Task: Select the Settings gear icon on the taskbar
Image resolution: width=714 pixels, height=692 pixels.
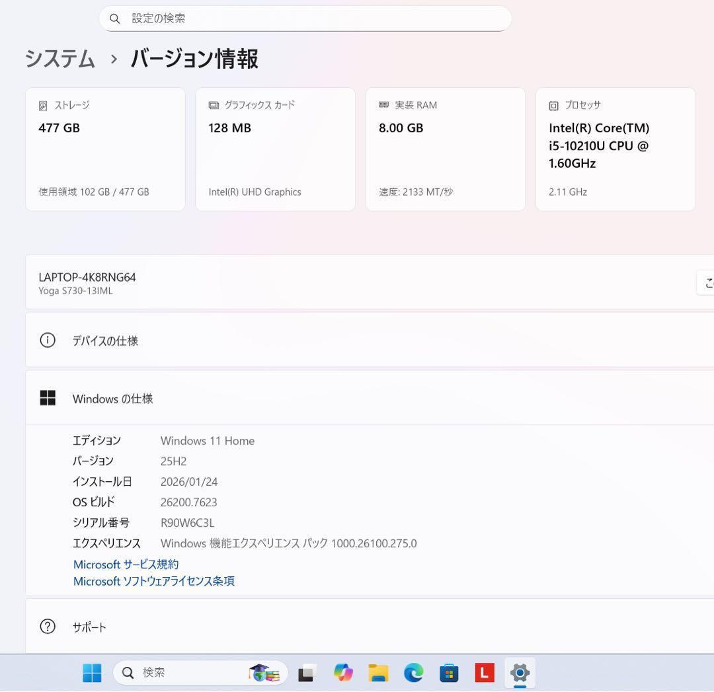Action: pyautogui.click(x=520, y=673)
